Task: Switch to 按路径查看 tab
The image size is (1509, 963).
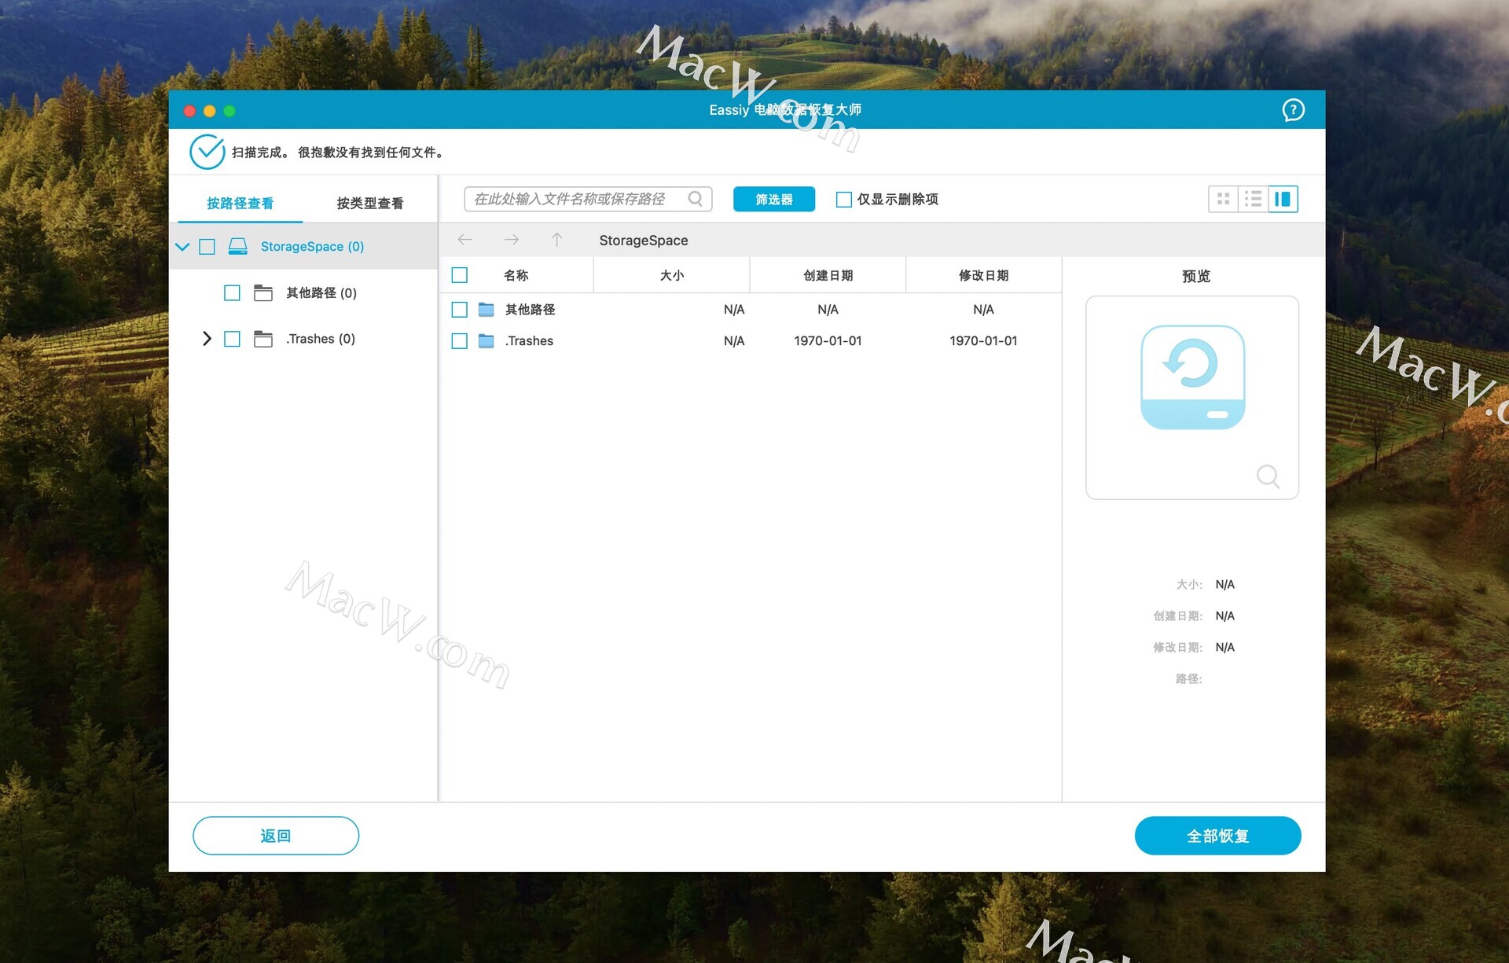Action: click(240, 204)
